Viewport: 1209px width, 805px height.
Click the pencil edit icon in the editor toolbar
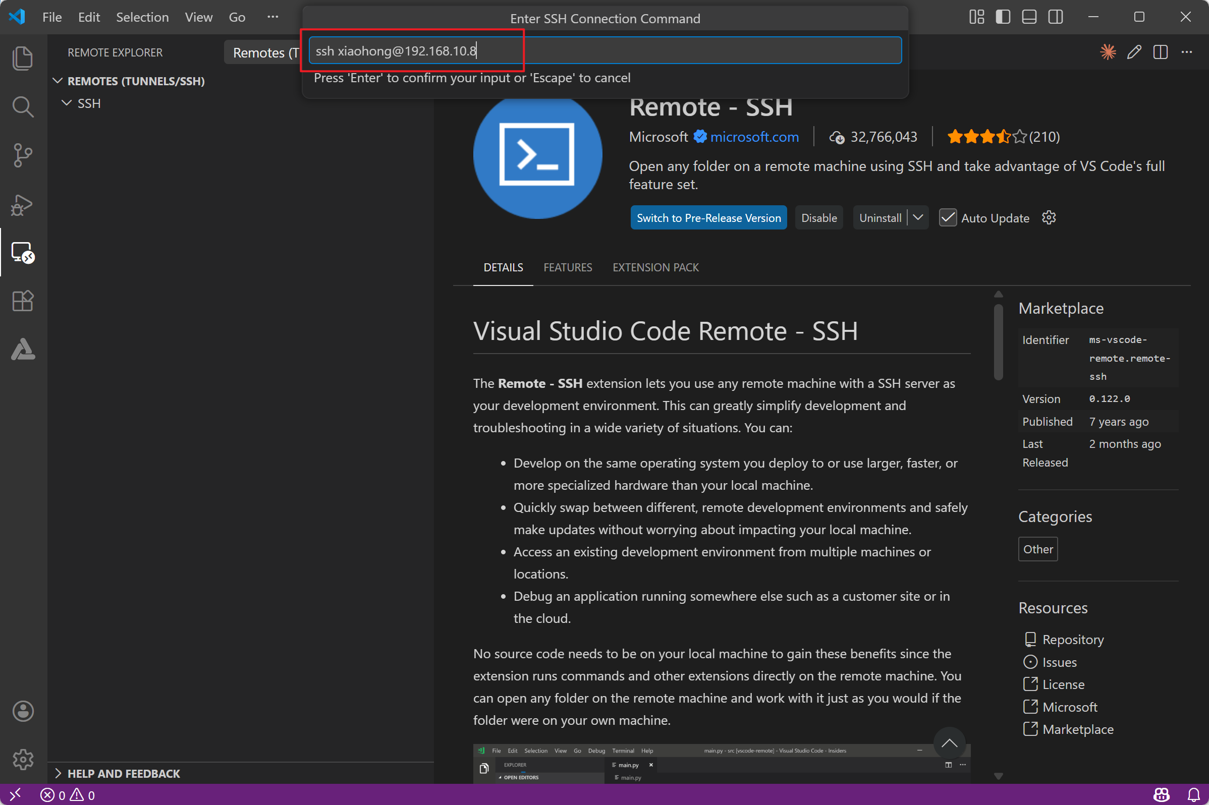[x=1134, y=52]
